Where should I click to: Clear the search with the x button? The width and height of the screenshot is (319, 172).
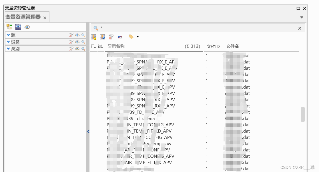[300, 28]
